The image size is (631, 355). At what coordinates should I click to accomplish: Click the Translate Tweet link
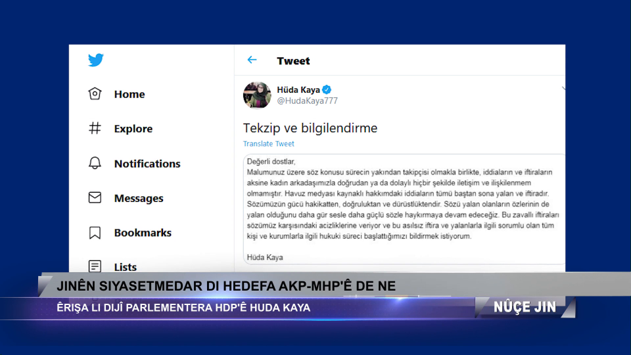click(x=268, y=144)
